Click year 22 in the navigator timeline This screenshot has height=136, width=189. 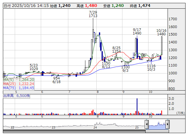tap(12, 127)
